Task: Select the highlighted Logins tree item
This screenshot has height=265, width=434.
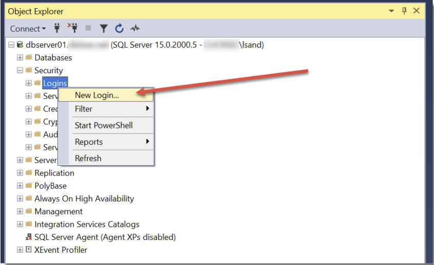Action: click(55, 83)
